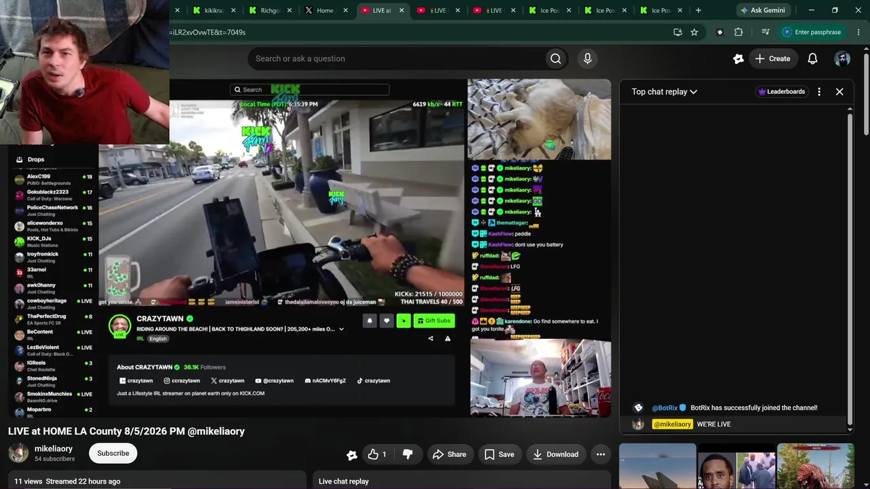Click the @mikeliaory badge in chat

tap(672, 424)
